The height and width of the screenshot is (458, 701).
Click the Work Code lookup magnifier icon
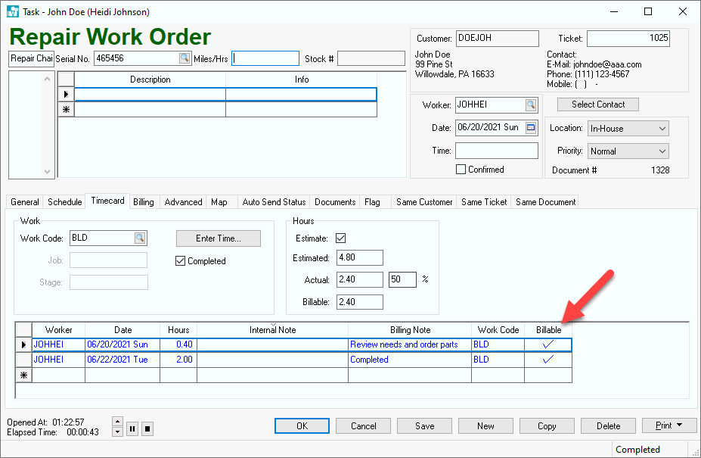[140, 238]
